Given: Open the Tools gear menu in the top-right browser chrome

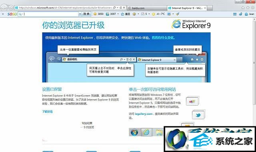Looking at the screenshot, I should [x=253, y=8].
